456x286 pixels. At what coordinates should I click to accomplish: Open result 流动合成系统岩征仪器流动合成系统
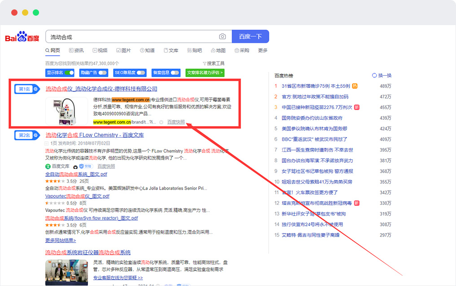88,253
